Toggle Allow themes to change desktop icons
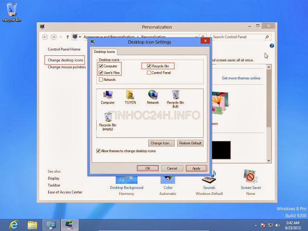The height and width of the screenshot is (231, 308). coord(98,151)
